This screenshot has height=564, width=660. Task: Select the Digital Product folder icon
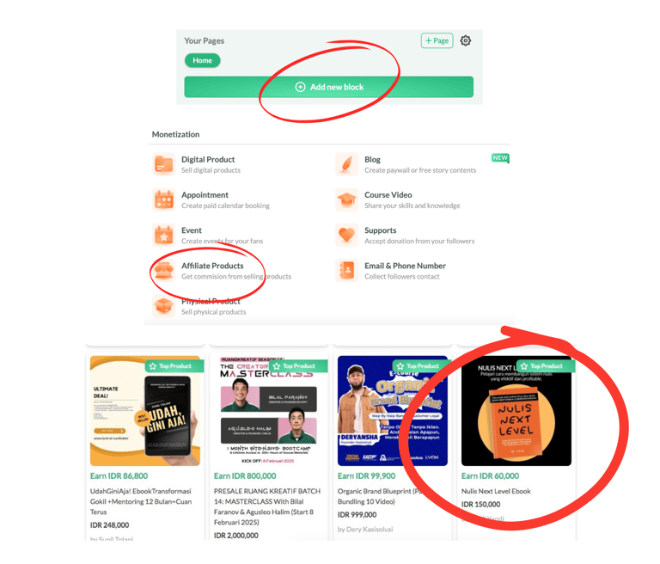tap(164, 164)
